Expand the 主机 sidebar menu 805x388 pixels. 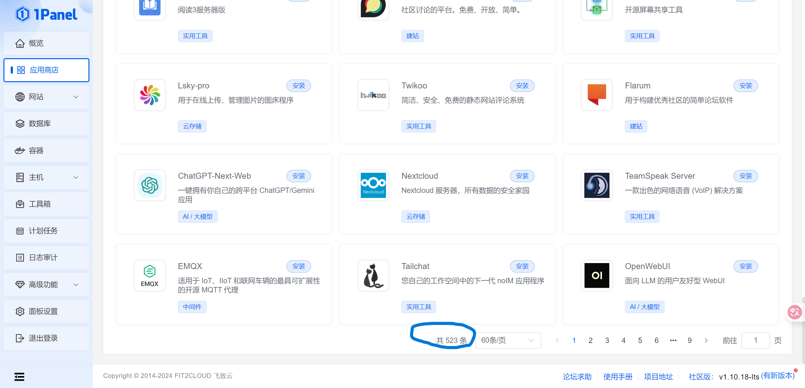click(x=46, y=177)
